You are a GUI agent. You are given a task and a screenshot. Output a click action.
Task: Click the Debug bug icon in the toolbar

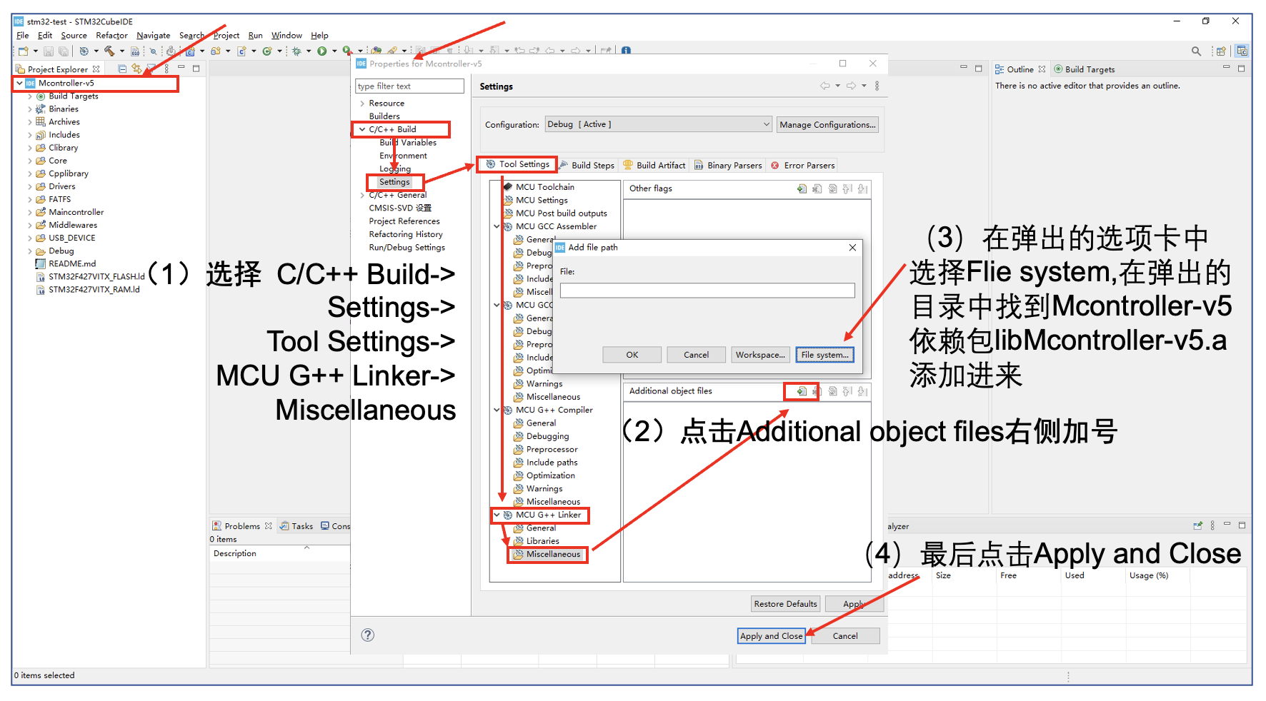point(296,51)
